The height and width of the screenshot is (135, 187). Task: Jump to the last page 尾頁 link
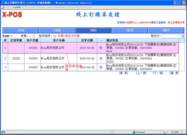[x=174, y=73]
